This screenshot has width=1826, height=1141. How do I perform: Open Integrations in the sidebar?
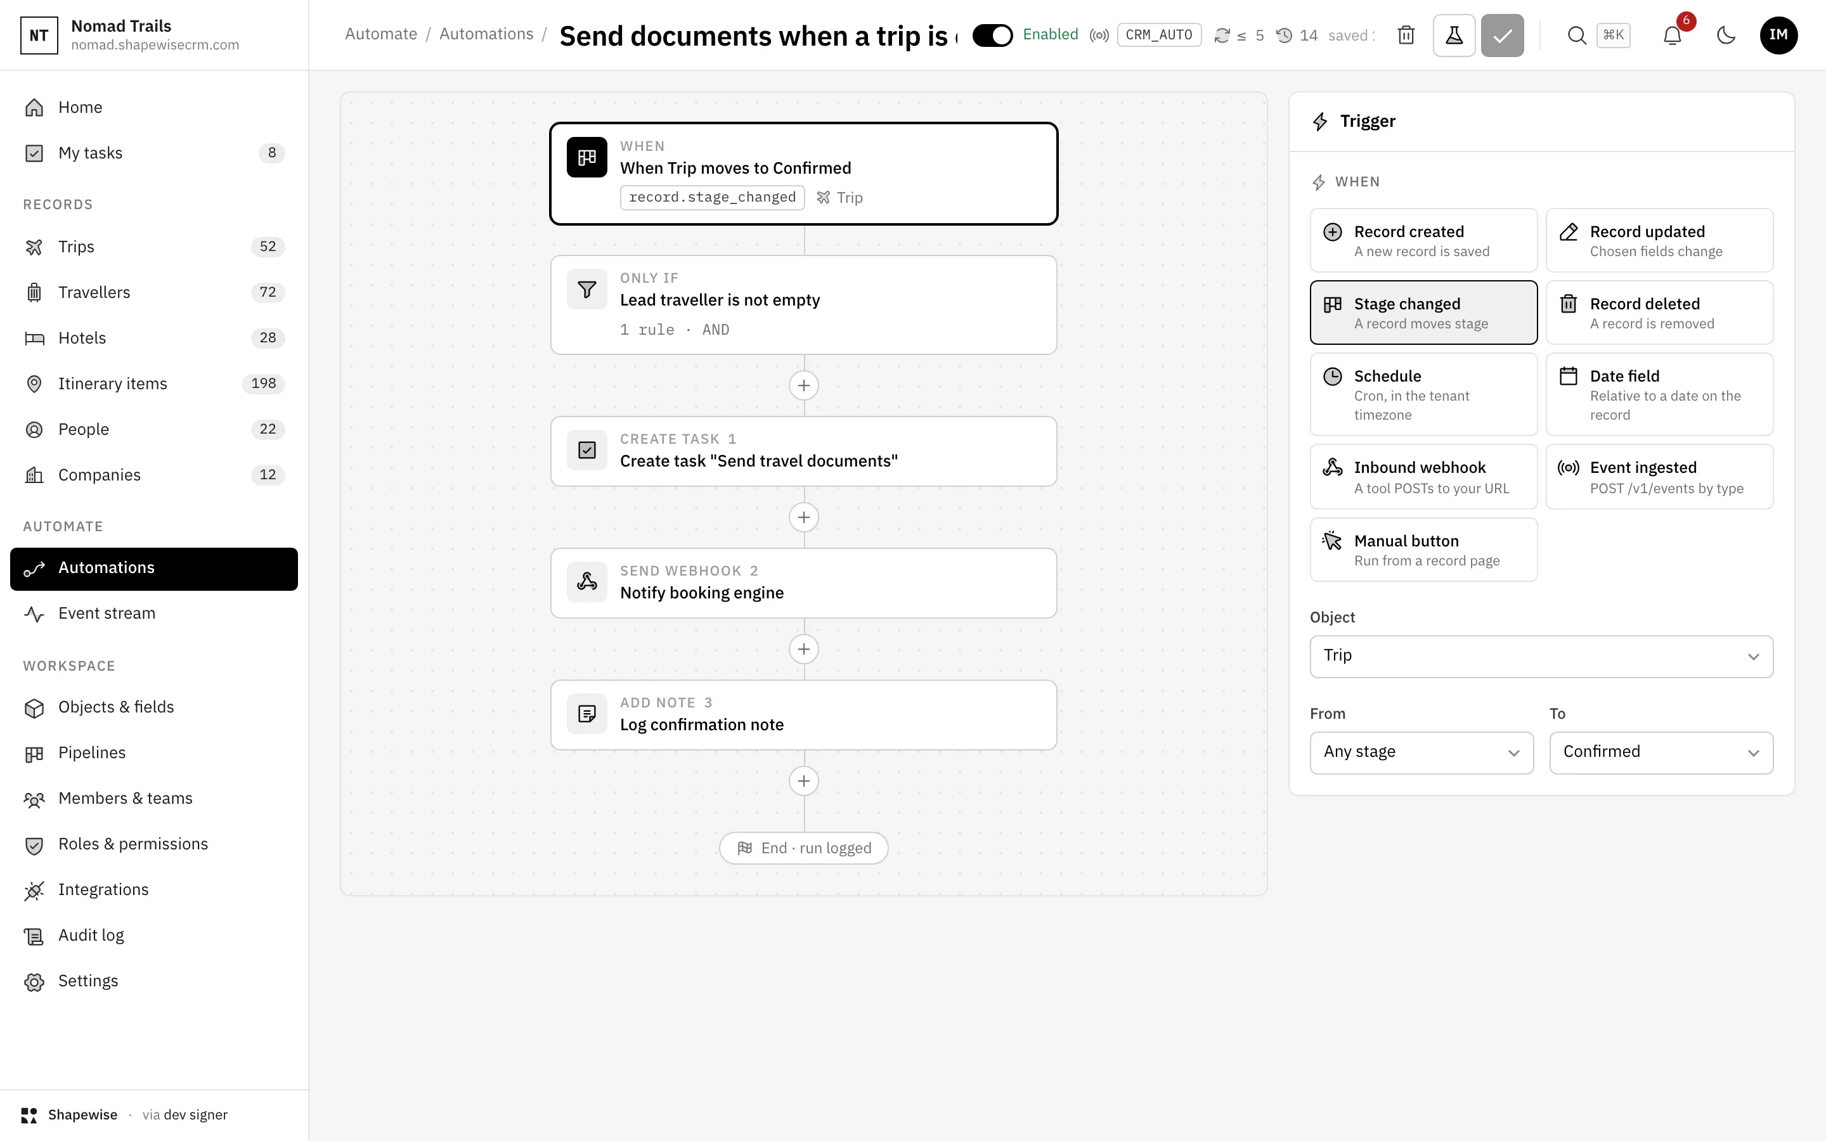tap(154, 890)
